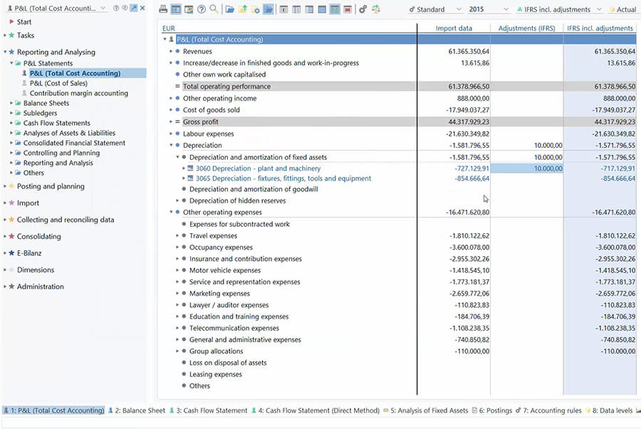Click the Import data column header

(454, 28)
